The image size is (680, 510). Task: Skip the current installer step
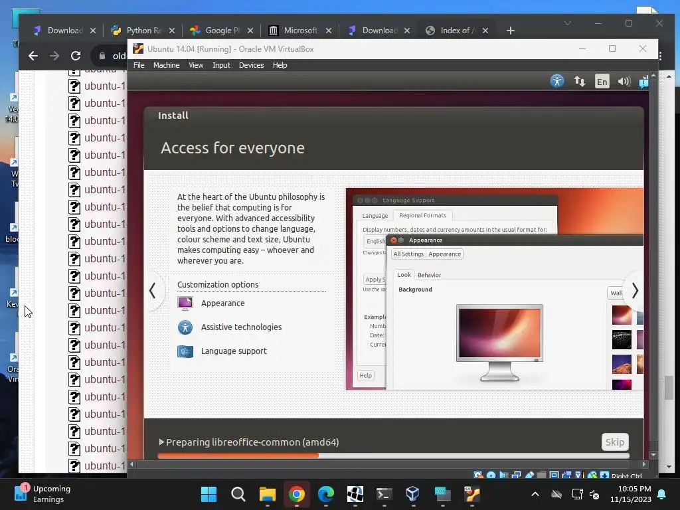[x=614, y=442]
